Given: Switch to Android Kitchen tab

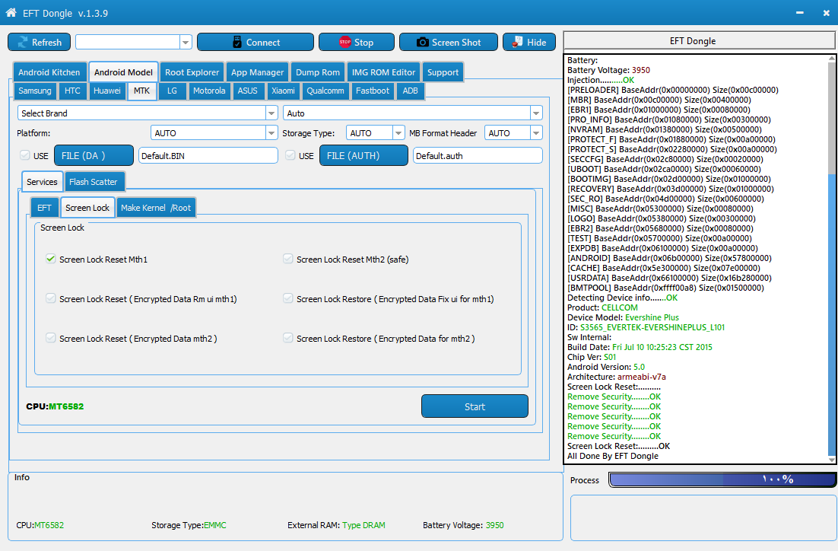Looking at the screenshot, I should coord(49,72).
